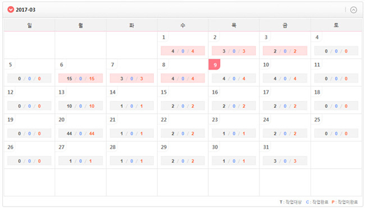Select date number 20 in the calendar
Image resolution: width=365 pixels, height=208 pixels.
click(x=61, y=120)
